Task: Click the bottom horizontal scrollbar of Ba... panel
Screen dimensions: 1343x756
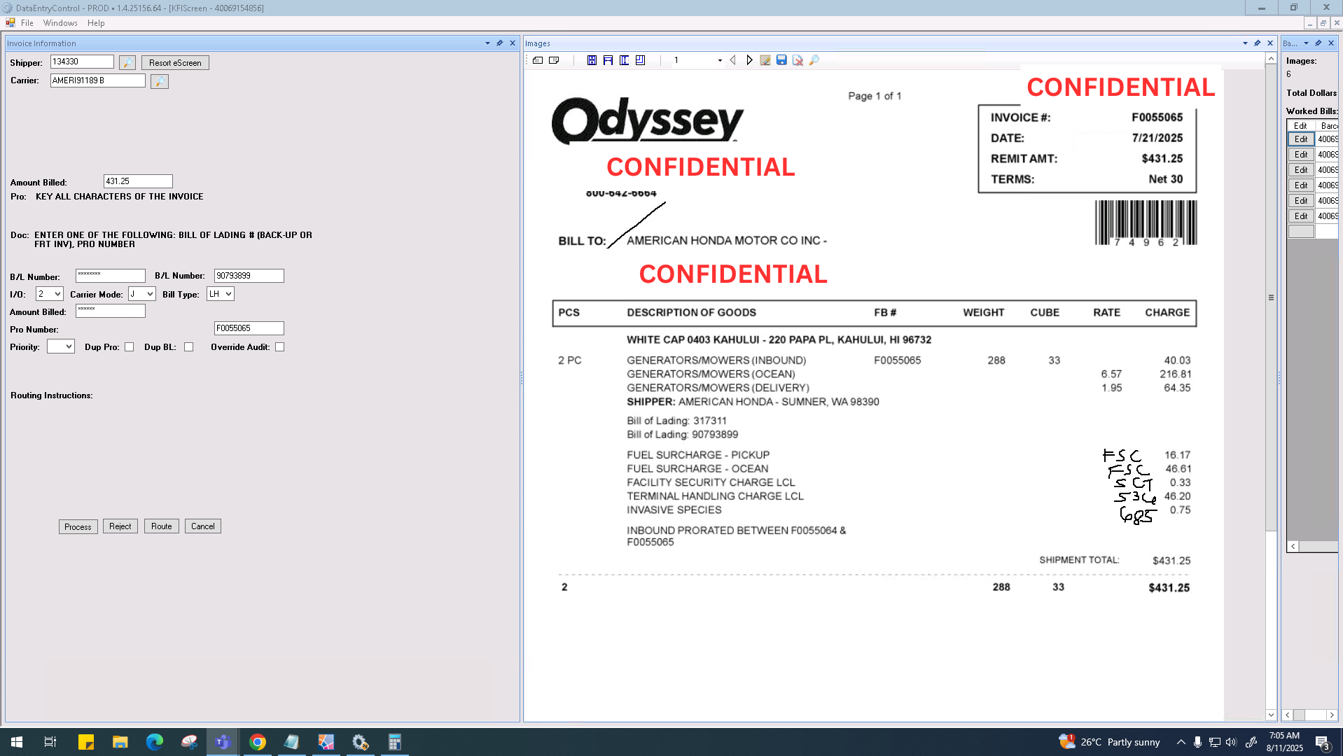Action: pos(1309,715)
